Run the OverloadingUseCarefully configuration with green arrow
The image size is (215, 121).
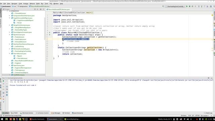click(187, 6)
